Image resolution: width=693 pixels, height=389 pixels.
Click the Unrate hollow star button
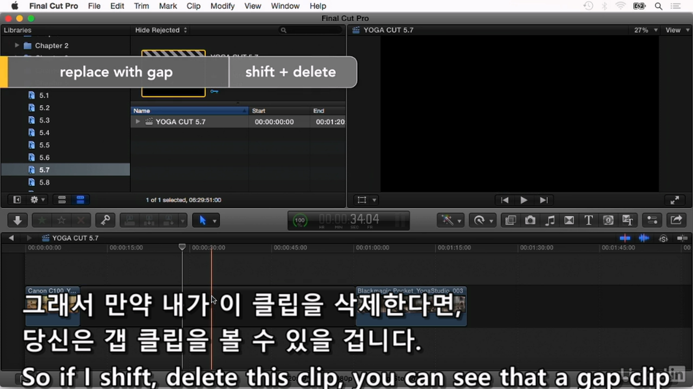[61, 220]
